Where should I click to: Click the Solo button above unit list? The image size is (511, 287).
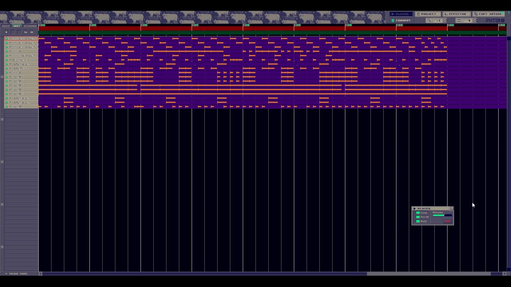click(26, 32)
